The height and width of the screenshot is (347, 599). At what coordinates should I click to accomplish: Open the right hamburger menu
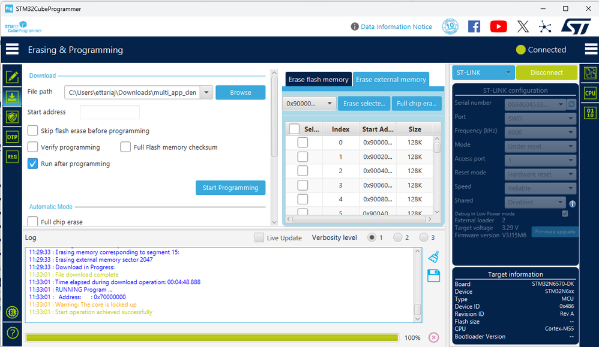coord(591,49)
